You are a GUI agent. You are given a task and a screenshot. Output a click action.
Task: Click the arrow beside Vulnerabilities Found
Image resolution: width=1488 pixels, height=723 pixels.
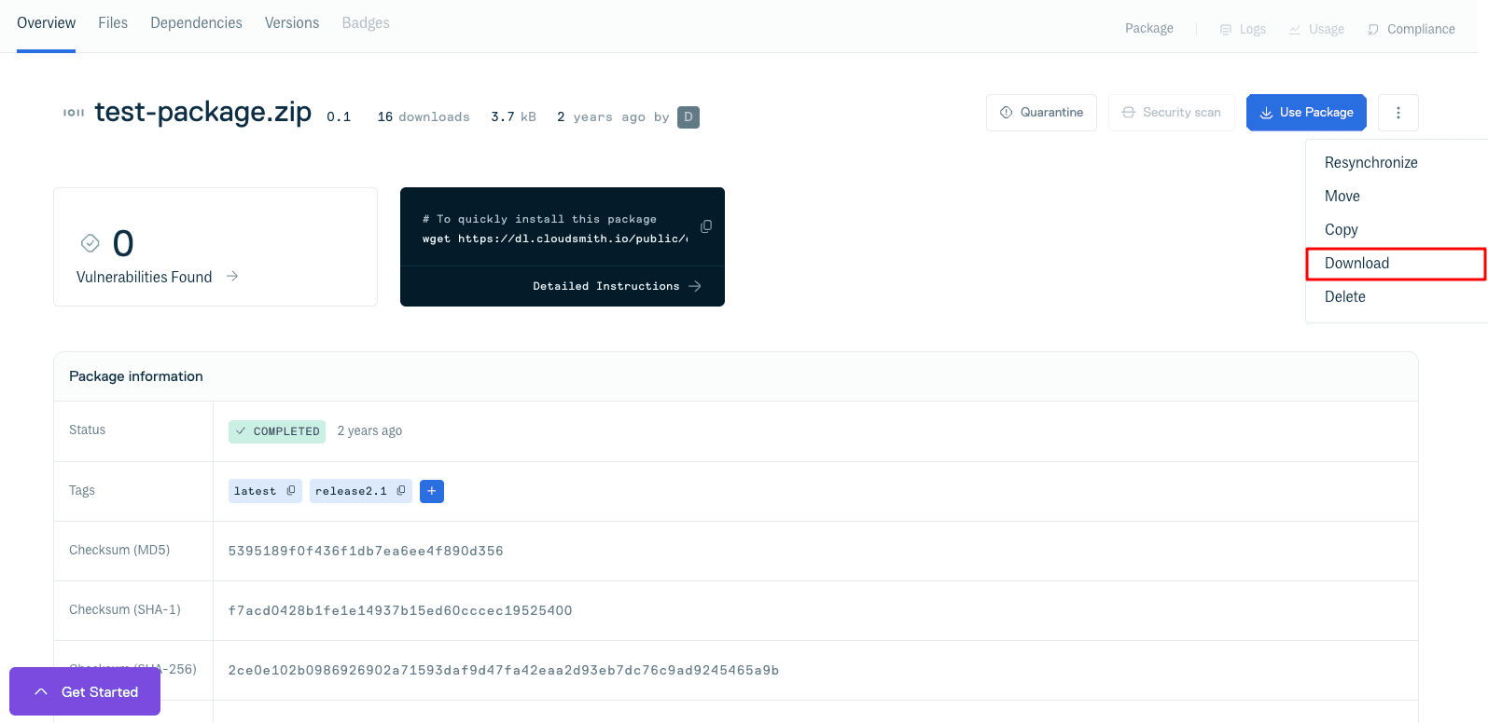point(232,277)
